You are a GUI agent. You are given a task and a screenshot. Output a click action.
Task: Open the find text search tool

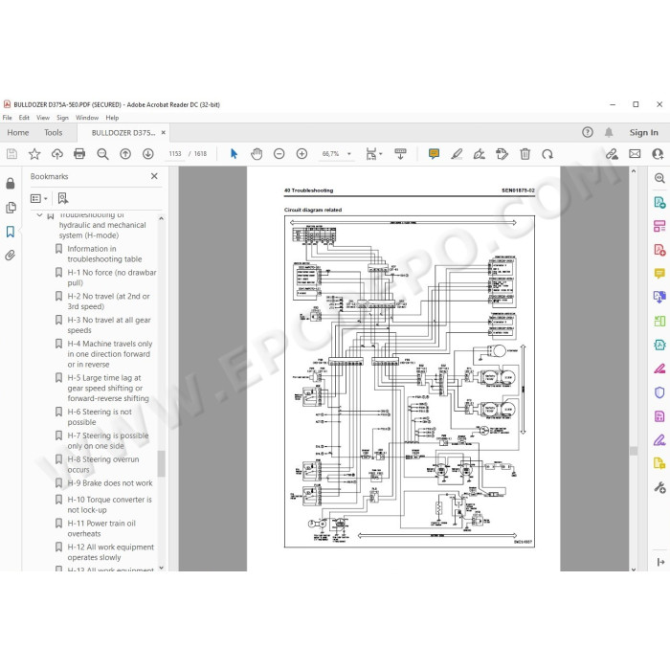(102, 154)
